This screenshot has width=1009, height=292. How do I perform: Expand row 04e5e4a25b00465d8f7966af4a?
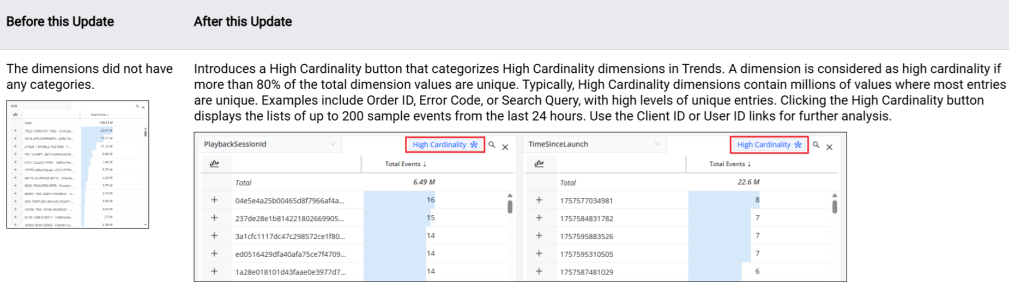coord(214,200)
